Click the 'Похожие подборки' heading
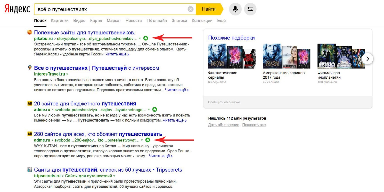384x192 pixels. pos(231,38)
